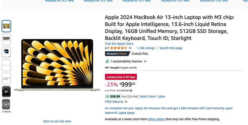Select the keyboard view thumbnail
Screen dimensions: 248x125
(x=6, y=39)
